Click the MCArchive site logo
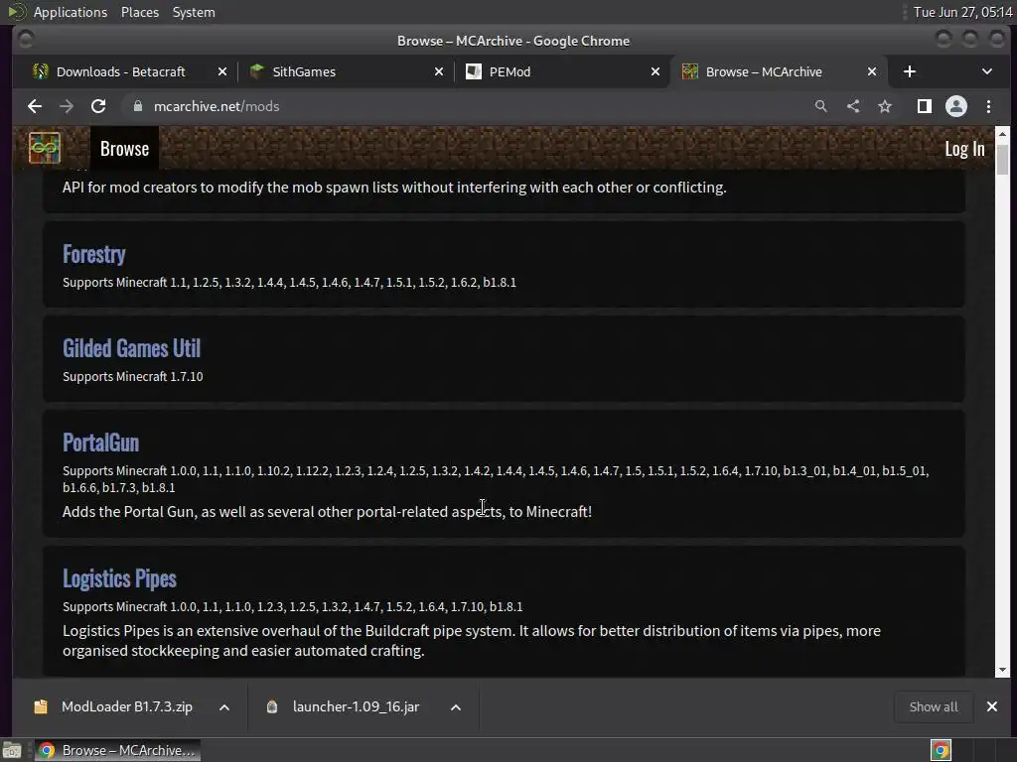The image size is (1017, 762). tap(45, 148)
